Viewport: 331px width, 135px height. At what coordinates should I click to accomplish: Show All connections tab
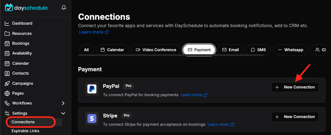(86, 50)
